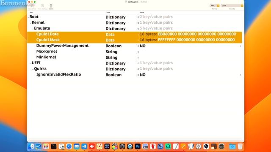271x152 pixels.
Task: Collapse the Root tree node
Action: [28, 17]
